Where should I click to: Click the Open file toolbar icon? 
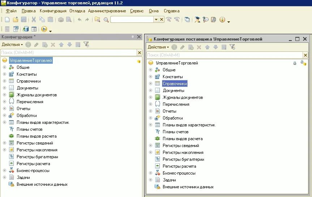[x=16, y=20]
